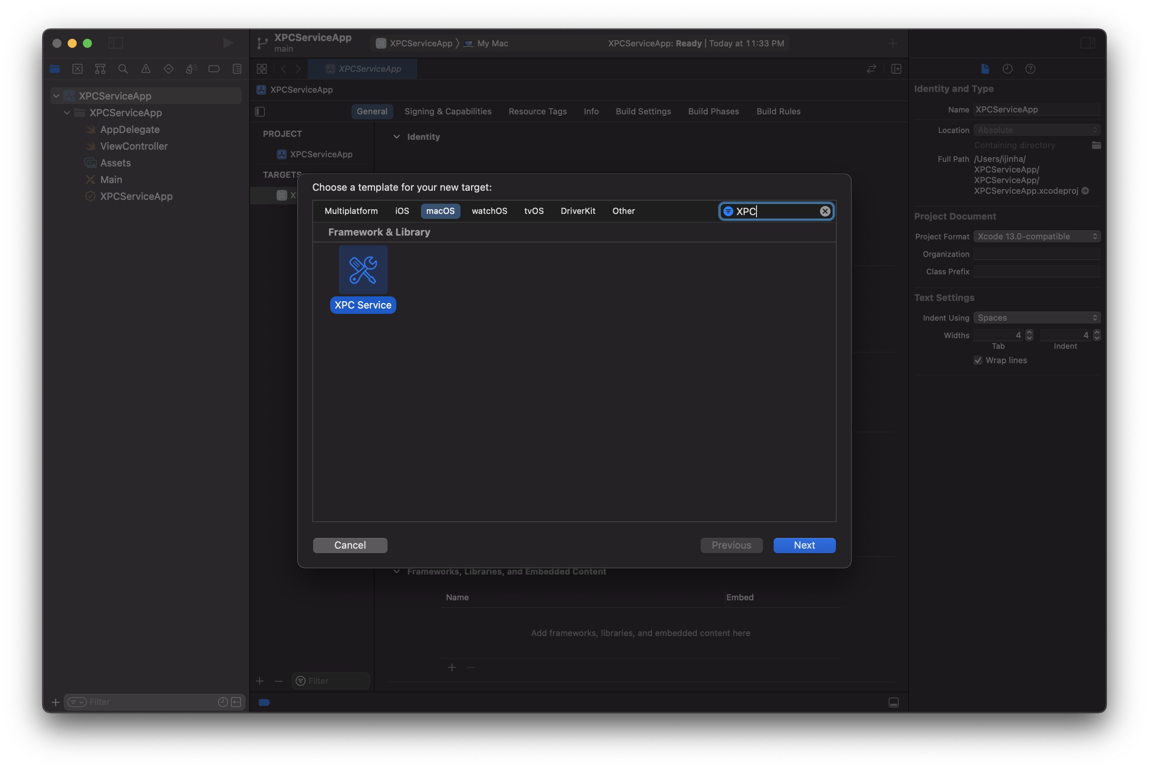Switch to Signing & Capabilities tab

tap(448, 112)
